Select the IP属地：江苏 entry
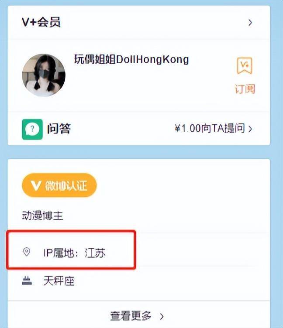 74,253
